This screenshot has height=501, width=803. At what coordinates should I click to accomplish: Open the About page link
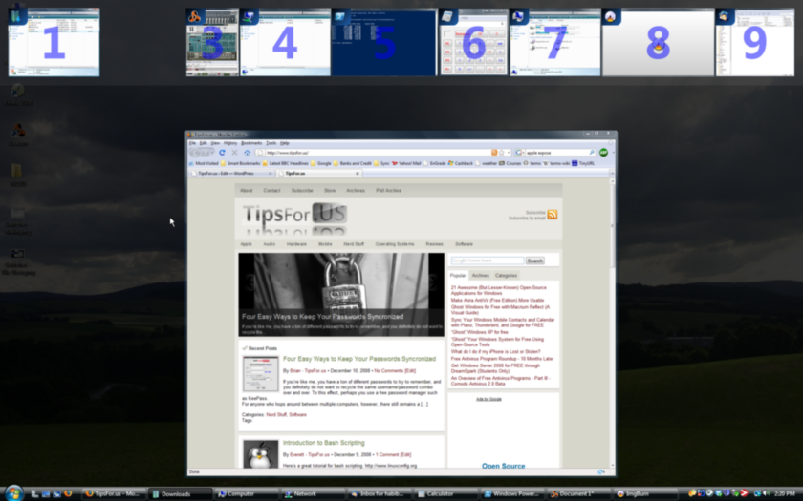247,190
